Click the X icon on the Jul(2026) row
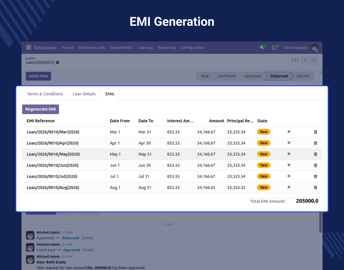This screenshot has height=270, width=344. click(289, 176)
